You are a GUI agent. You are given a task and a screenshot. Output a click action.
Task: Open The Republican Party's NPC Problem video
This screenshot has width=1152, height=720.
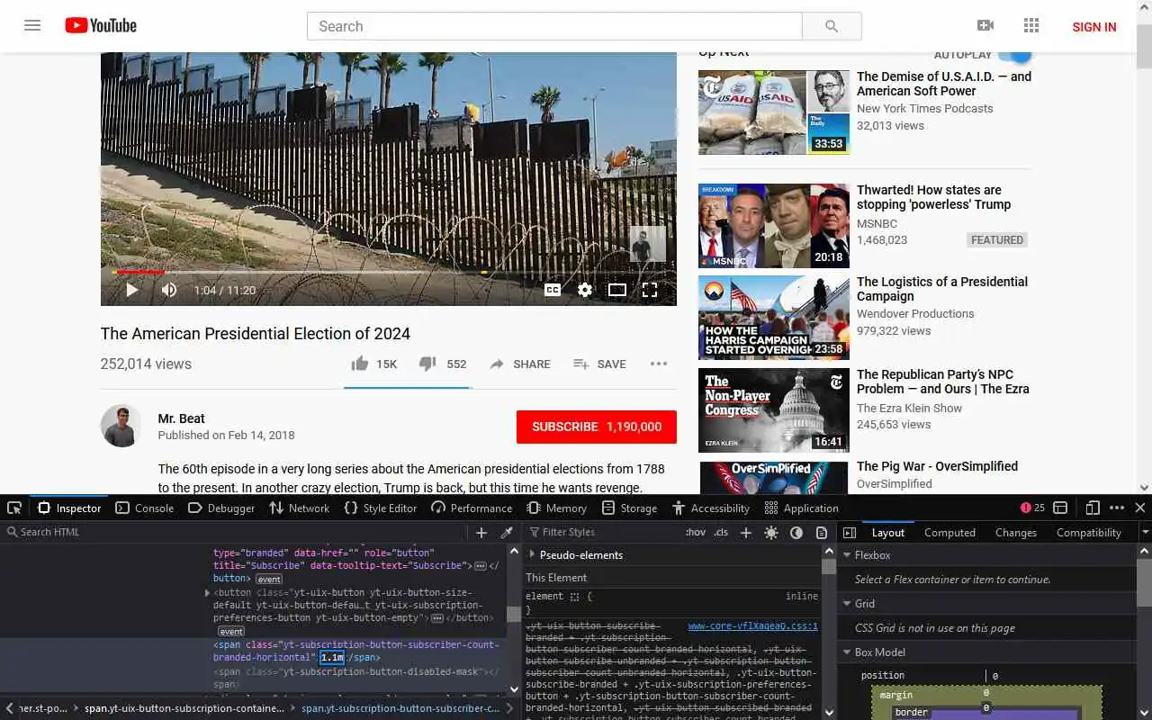[x=943, y=382]
